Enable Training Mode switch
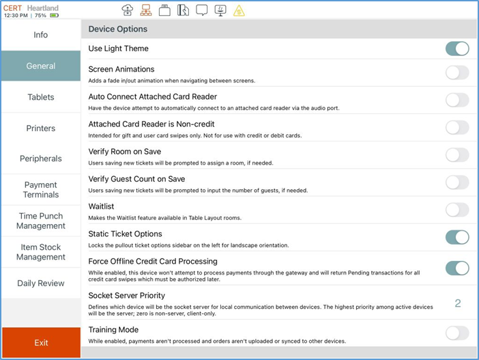Viewport: 479px width, 360px height. coord(456,333)
